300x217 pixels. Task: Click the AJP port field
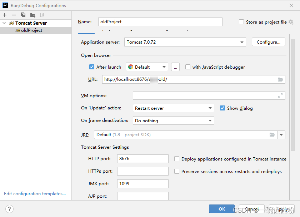143,196
